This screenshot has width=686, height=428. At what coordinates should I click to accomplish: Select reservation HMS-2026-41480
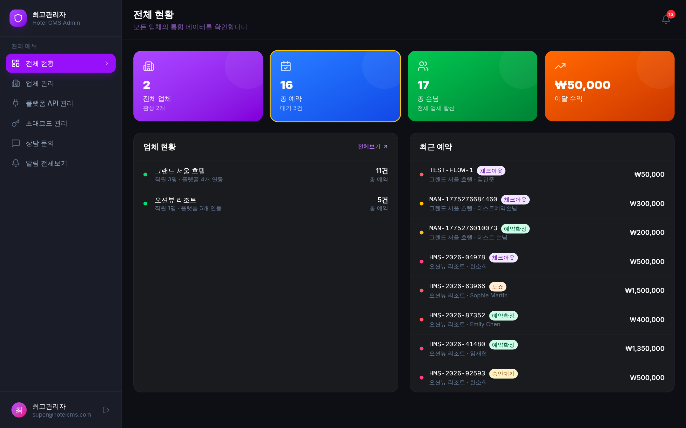(542, 349)
